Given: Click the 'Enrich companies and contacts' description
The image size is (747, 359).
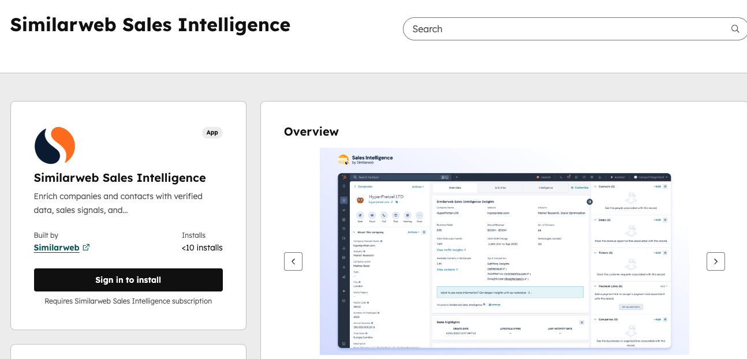Looking at the screenshot, I should [x=118, y=203].
